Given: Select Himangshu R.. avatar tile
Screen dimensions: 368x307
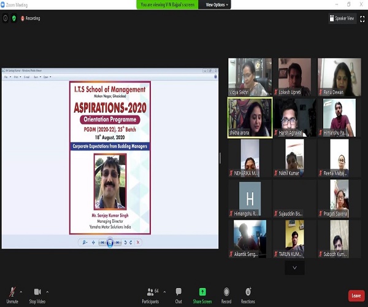Looking at the screenshot, I should pyautogui.click(x=250, y=198).
